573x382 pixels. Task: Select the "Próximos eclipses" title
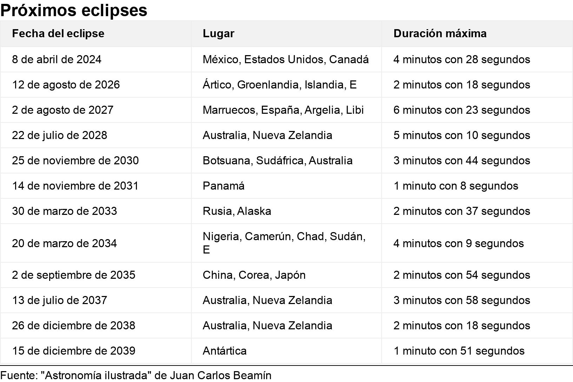click(x=74, y=10)
